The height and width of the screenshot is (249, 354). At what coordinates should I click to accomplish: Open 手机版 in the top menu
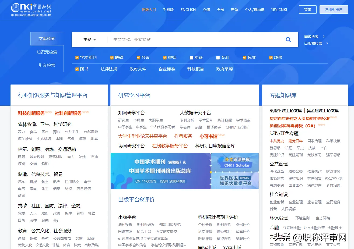click(168, 10)
